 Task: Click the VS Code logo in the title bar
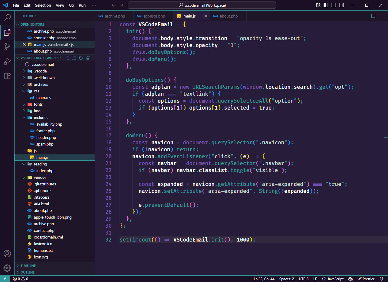(x=5, y=5)
